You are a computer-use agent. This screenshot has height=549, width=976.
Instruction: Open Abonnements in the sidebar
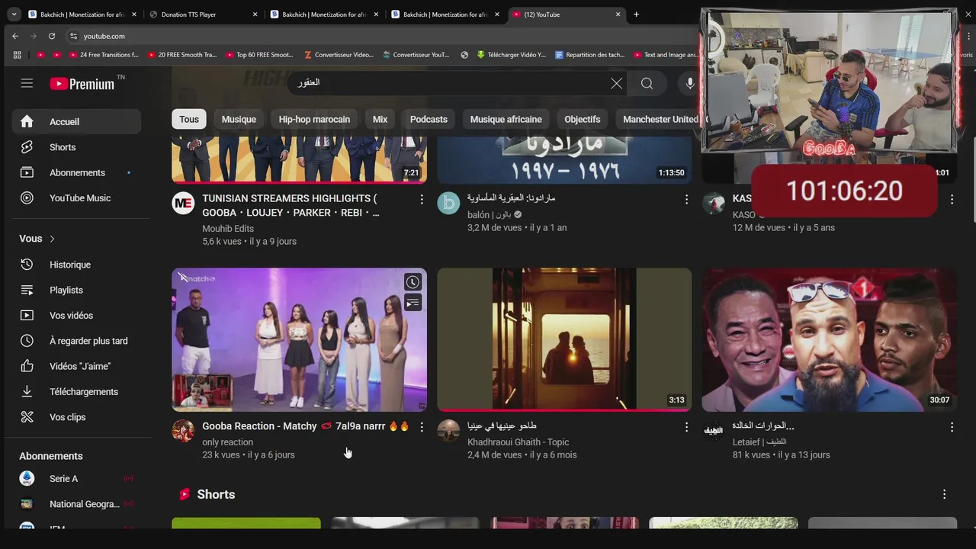coord(76,172)
